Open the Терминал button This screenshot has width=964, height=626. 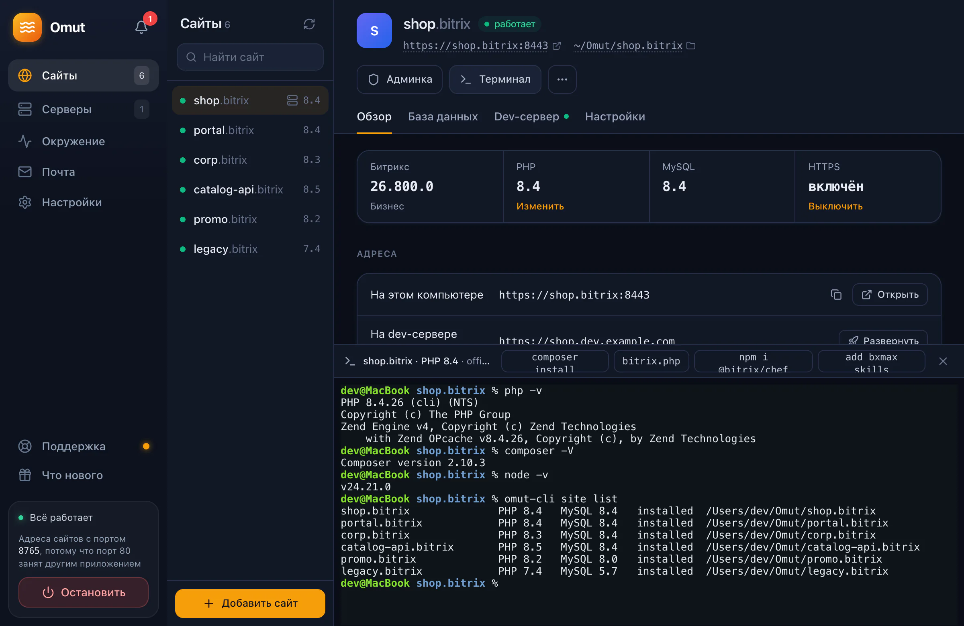pos(495,79)
